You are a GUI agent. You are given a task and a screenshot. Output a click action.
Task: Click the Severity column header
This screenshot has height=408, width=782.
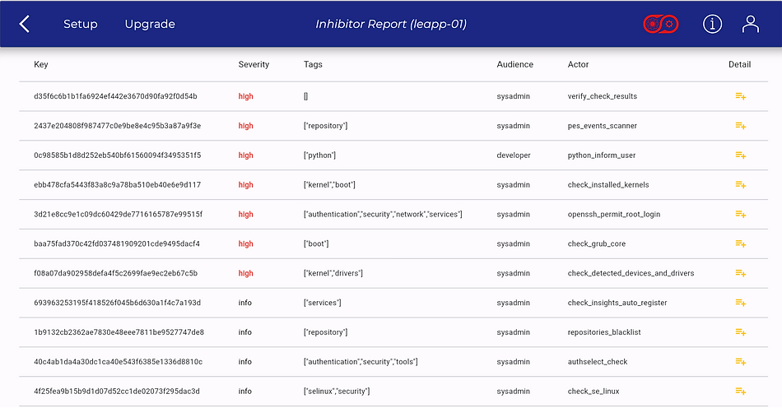point(254,64)
